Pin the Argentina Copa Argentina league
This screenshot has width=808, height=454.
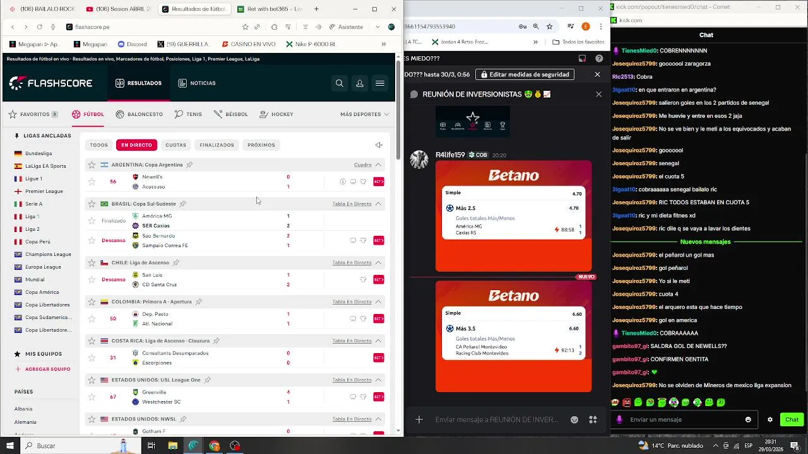(x=189, y=165)
